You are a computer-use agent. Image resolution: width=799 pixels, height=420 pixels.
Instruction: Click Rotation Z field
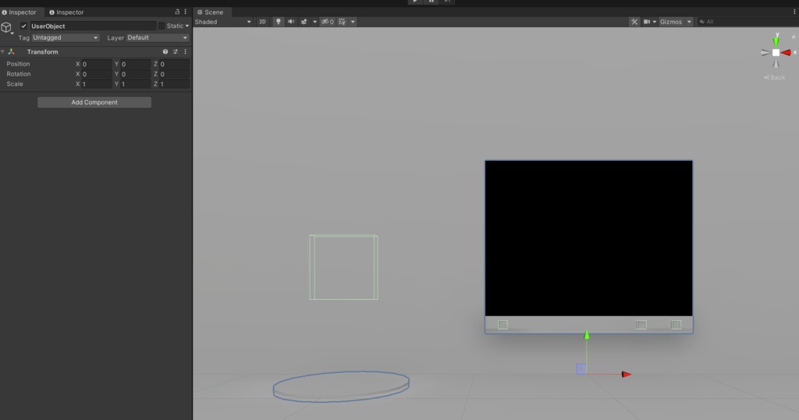point(174,74)
